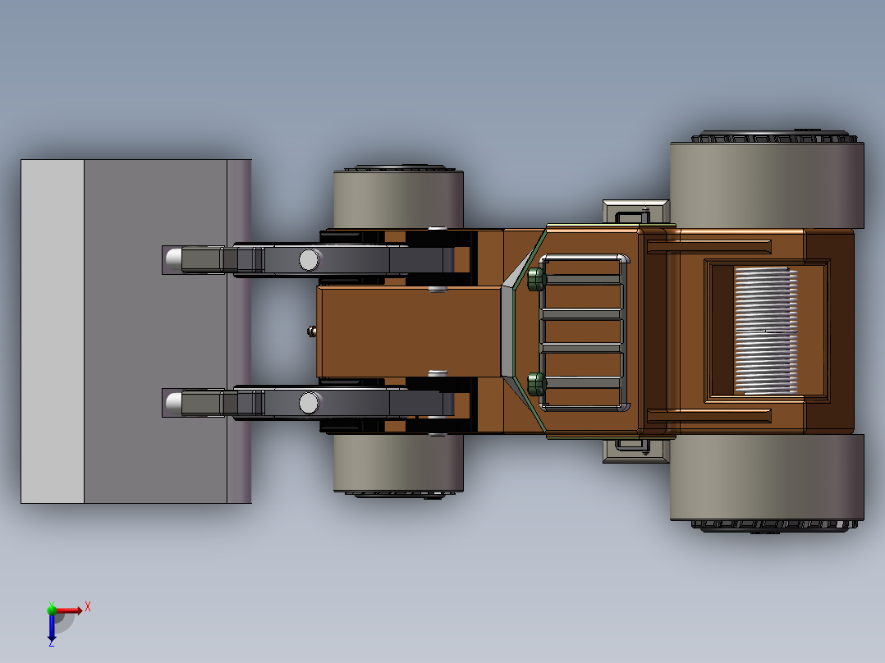
Task: Select the lower large rear wheel
Action: tap(767, 482)
